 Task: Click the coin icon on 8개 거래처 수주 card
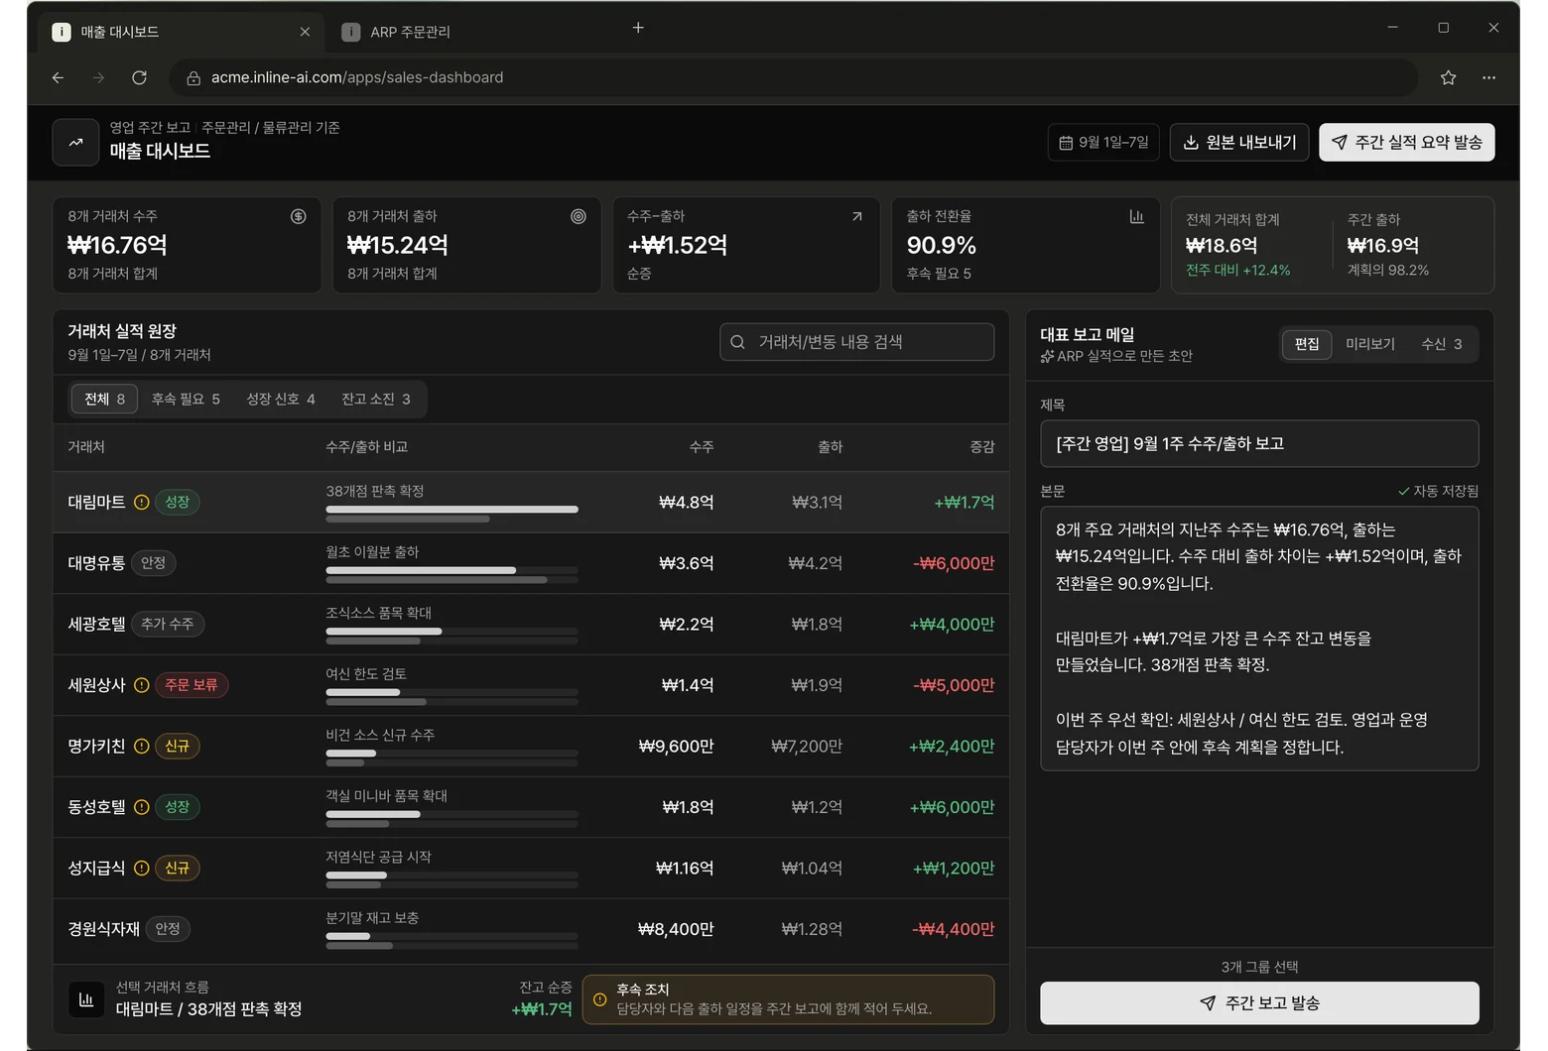(298, 216)
